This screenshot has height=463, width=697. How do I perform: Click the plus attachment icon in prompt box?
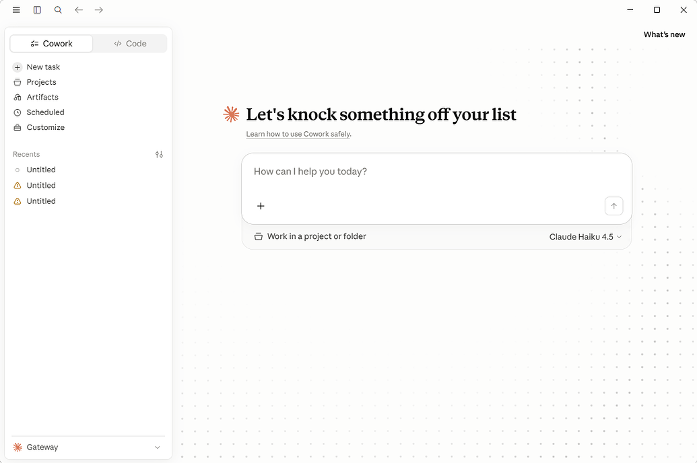pos(261,206)
